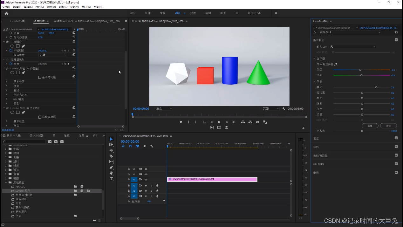Select the Type (T) tool
Screen dimensions: 403x227
[111, 179]
